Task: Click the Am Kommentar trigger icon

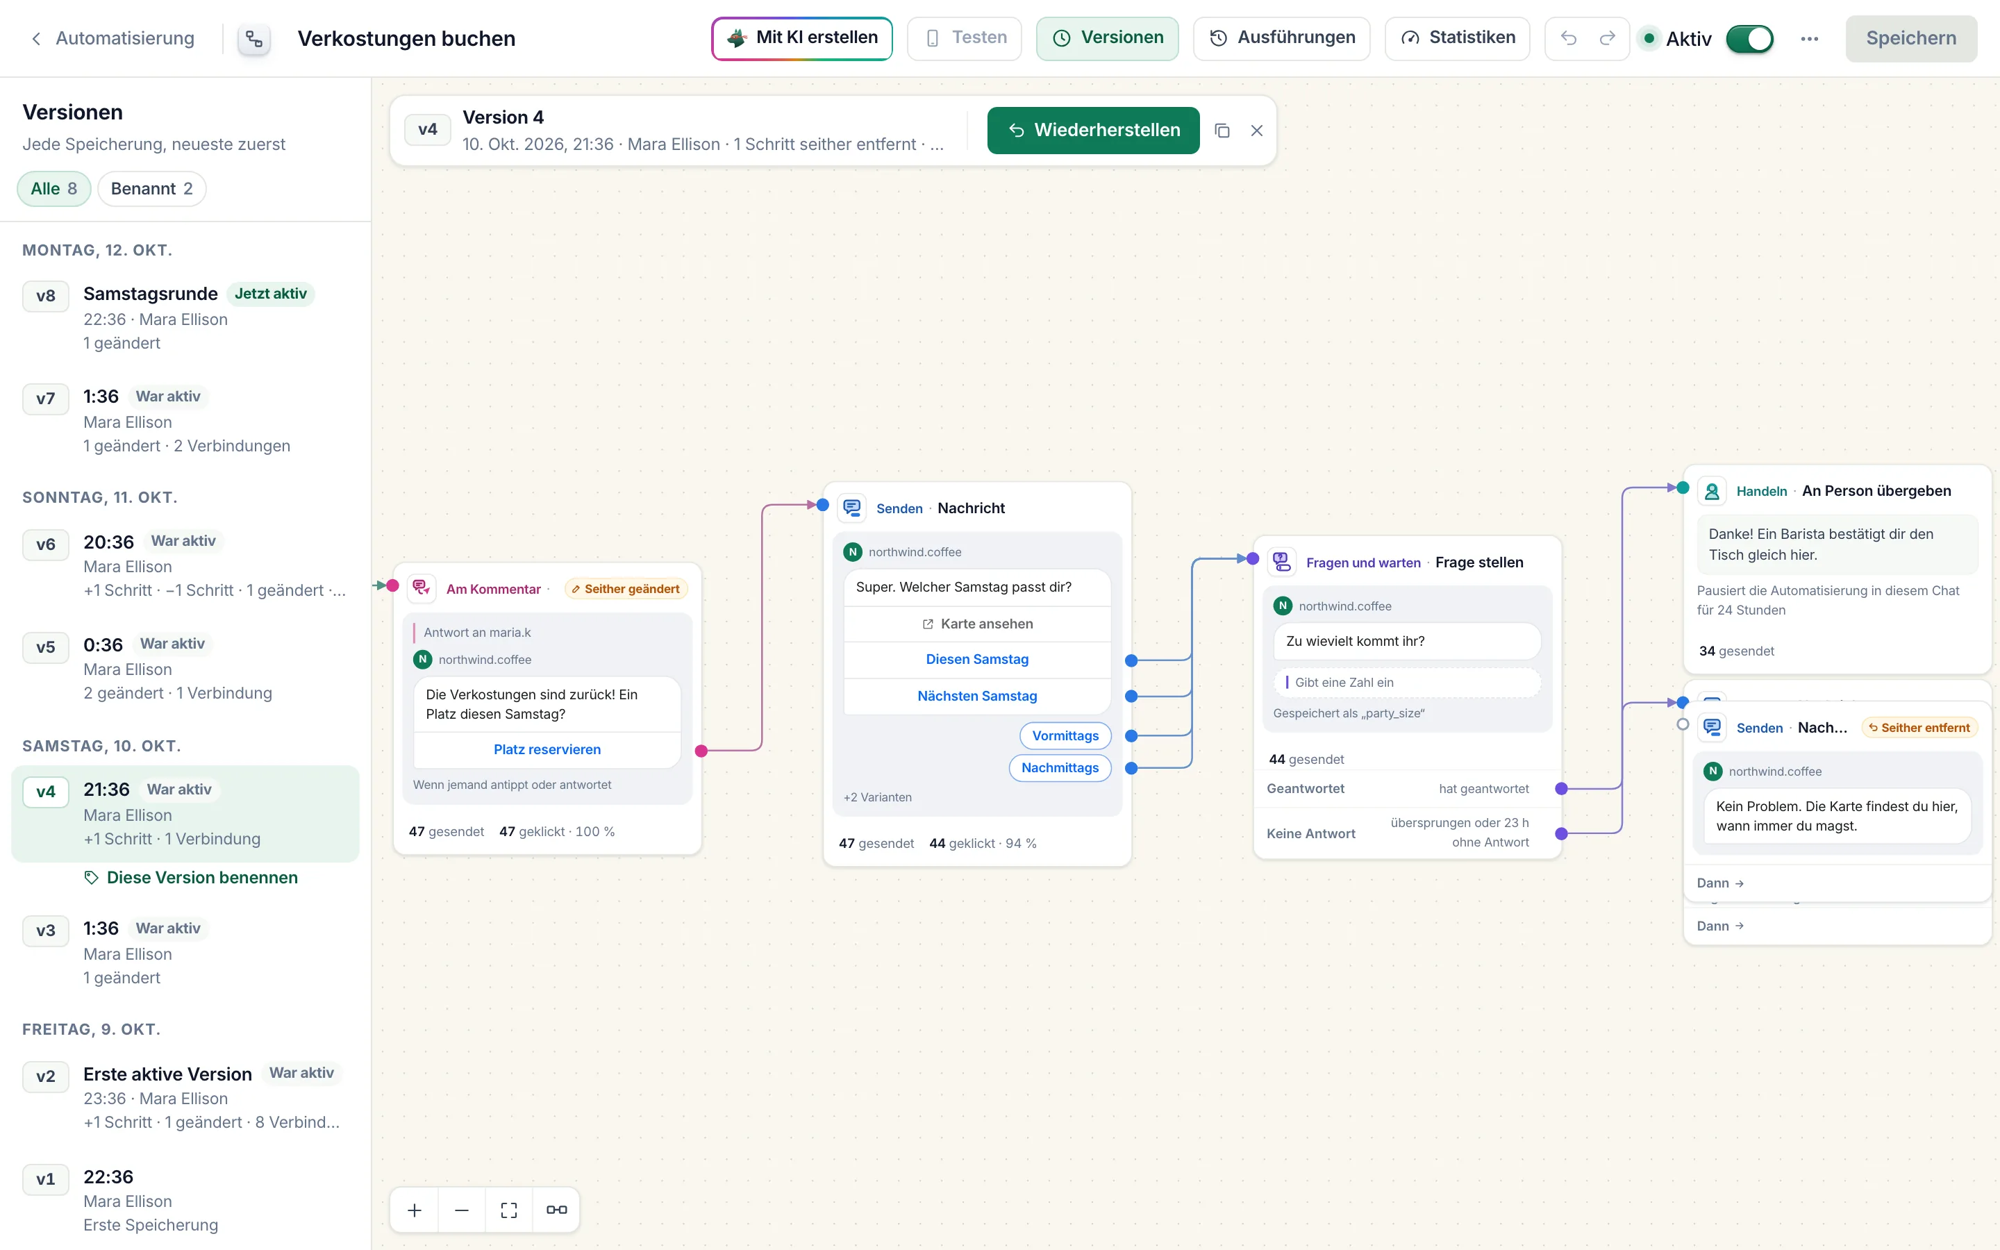Action: [x=422, y=587]
